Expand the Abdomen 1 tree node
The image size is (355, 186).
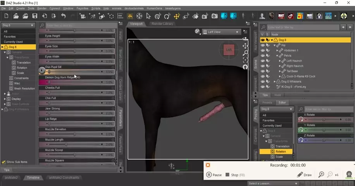pyautogui.click(x=277, y=50)
